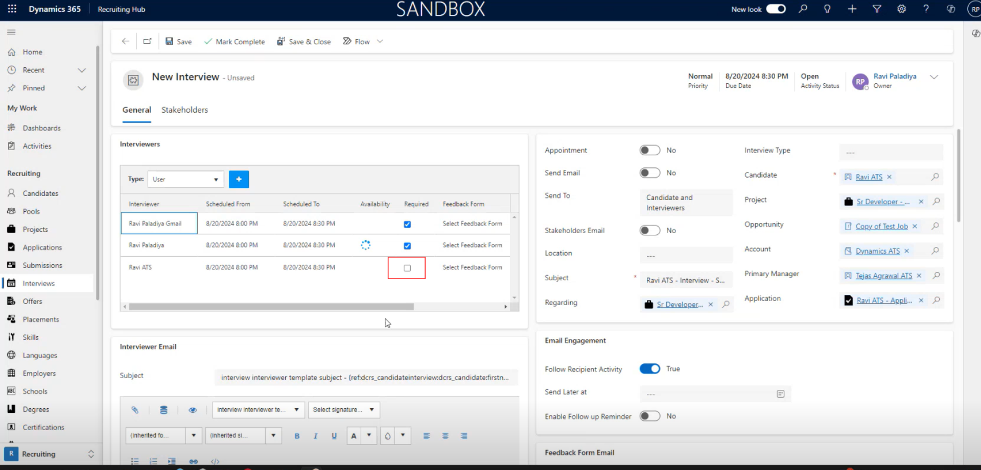The width and height of the screenshot is (981, 470).
Task: Collapse the sidebar hamburger menu
Action: pos(11,32)
